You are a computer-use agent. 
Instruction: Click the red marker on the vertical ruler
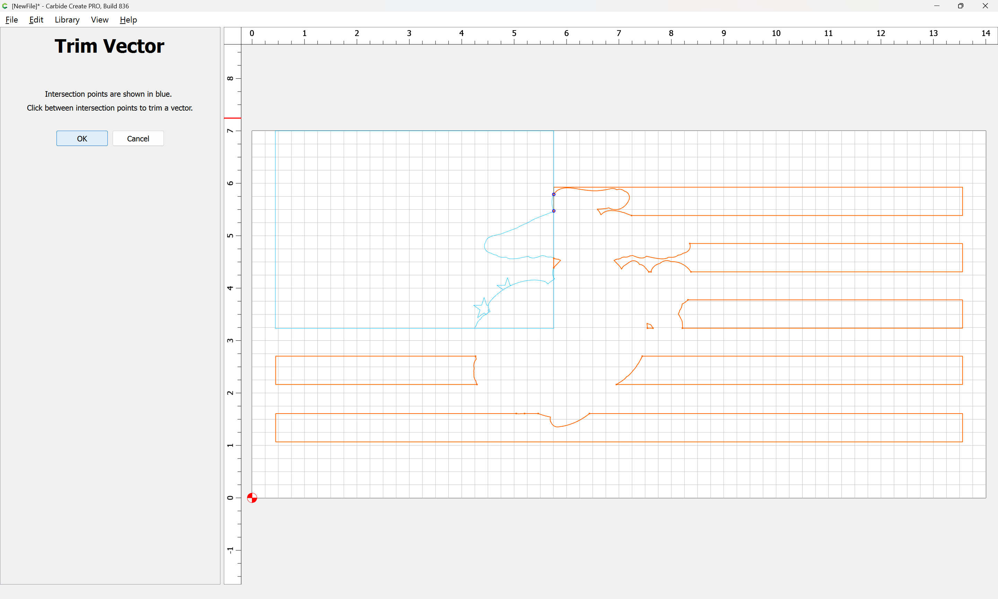pyautogui.click(x=233, y=118)
